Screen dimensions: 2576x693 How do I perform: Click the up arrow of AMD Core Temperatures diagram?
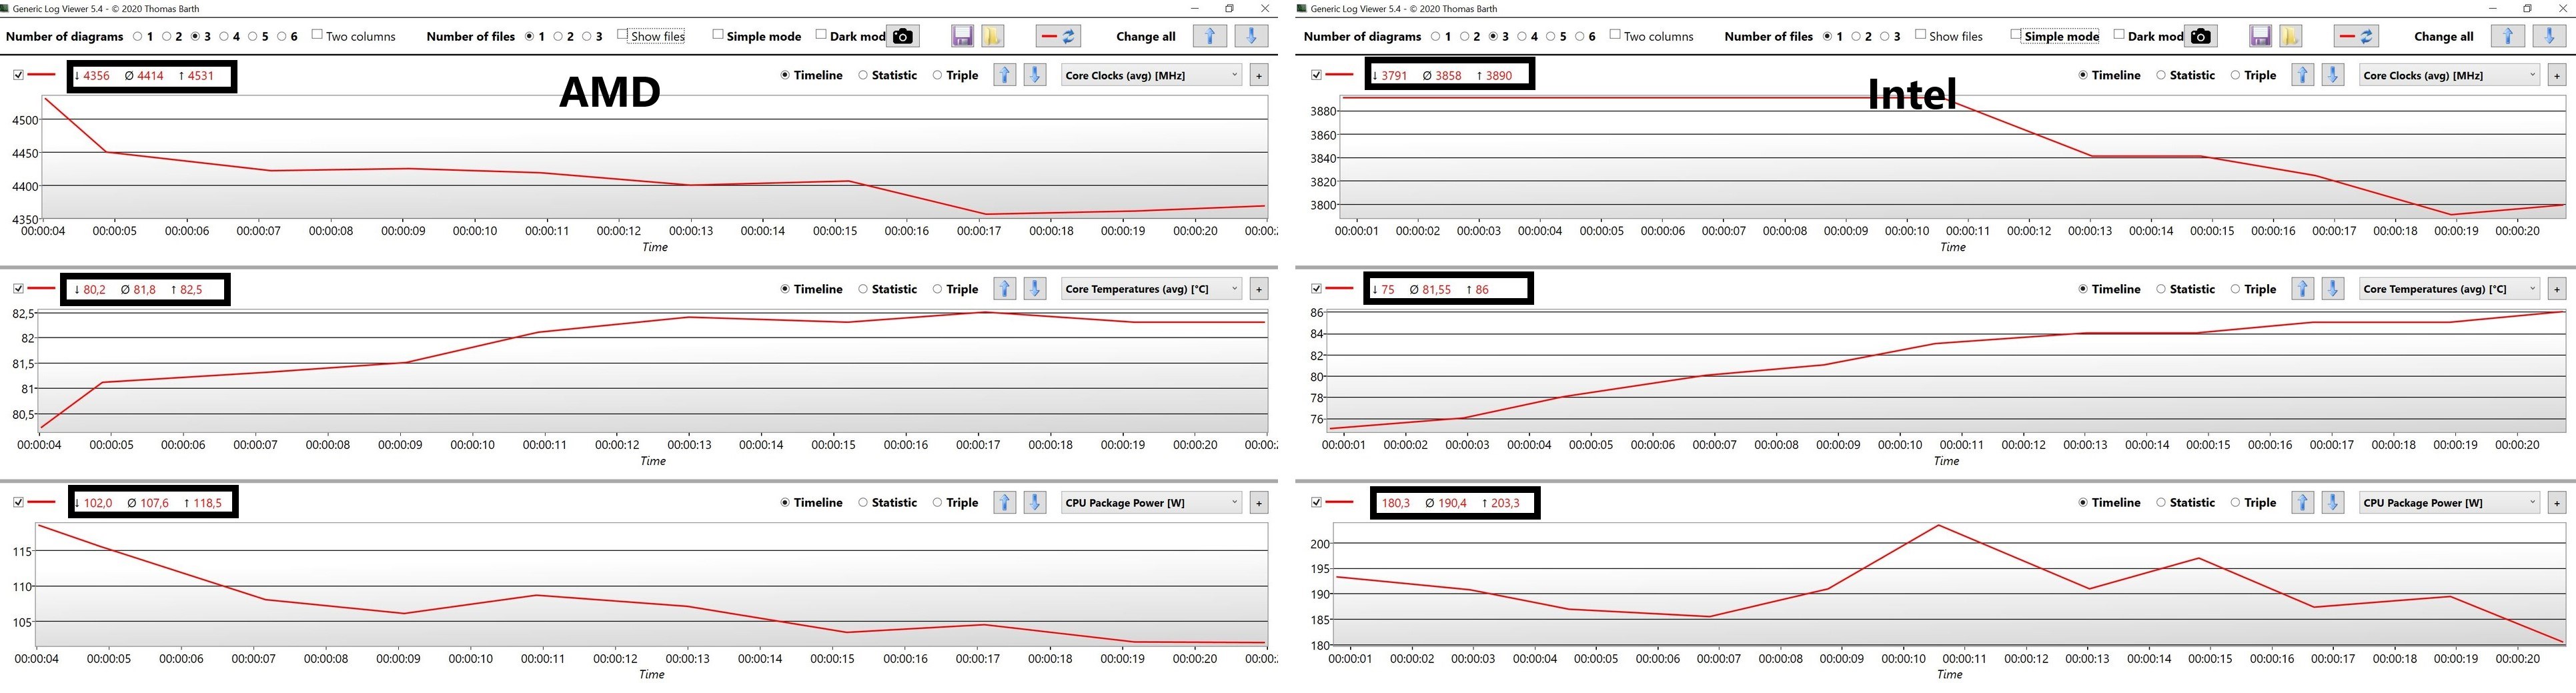pos(1004,289)
